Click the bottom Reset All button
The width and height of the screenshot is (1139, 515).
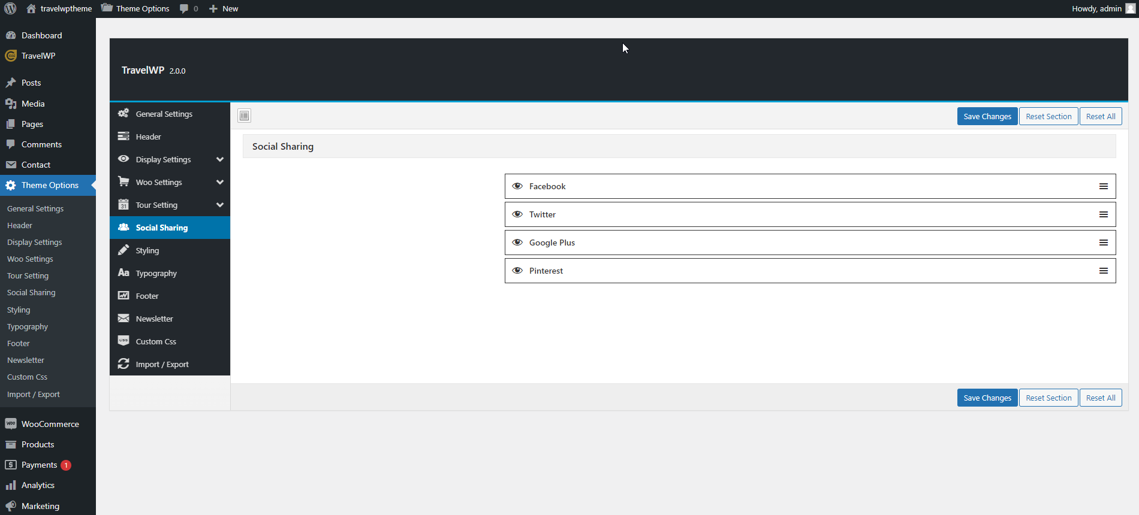(1101, 398)
